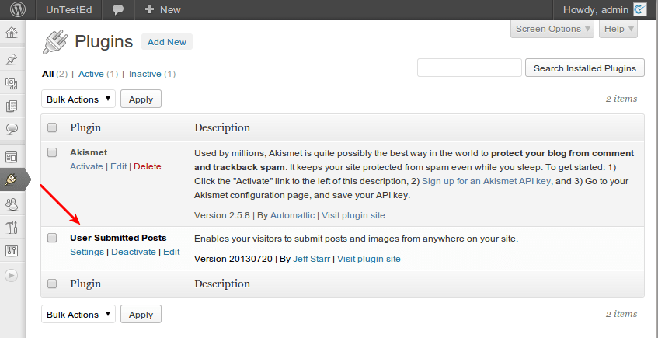Open User Submitted Posts Settings link
The width and height of the screenshot is (658, 338).
[87, 252]
